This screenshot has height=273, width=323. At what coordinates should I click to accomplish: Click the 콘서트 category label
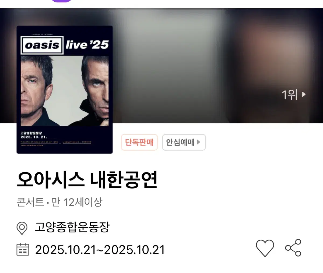point(30,202)
